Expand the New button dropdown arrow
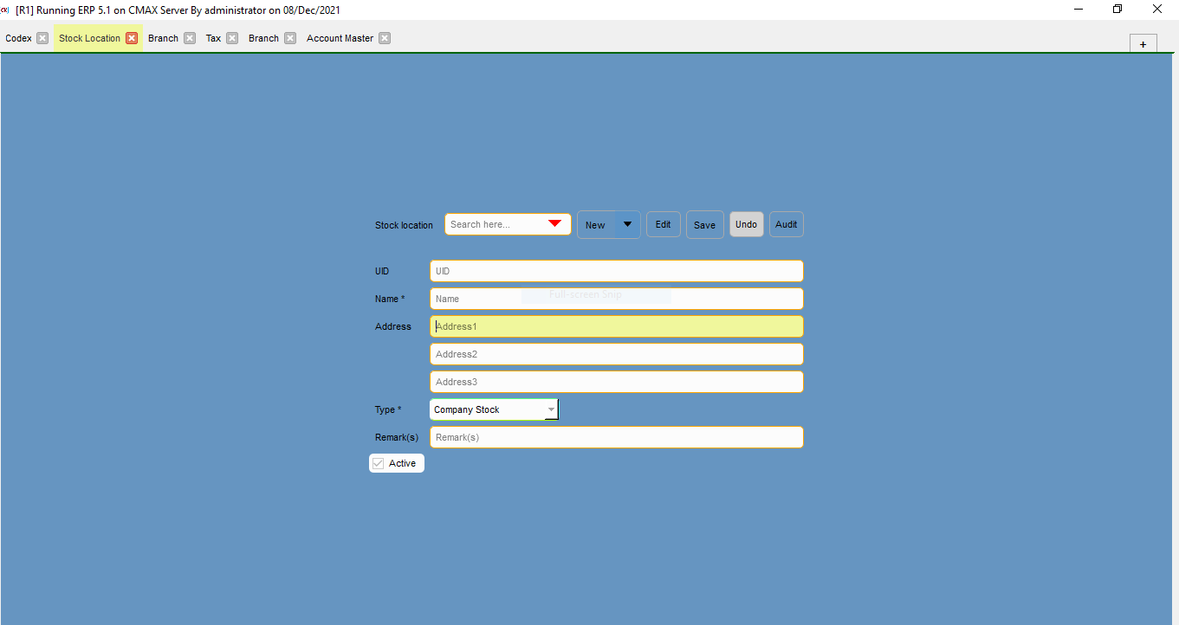This screenshot has width=1179, height=625. point(627,224)
